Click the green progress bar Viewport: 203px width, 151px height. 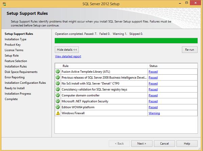click(126, 41)
